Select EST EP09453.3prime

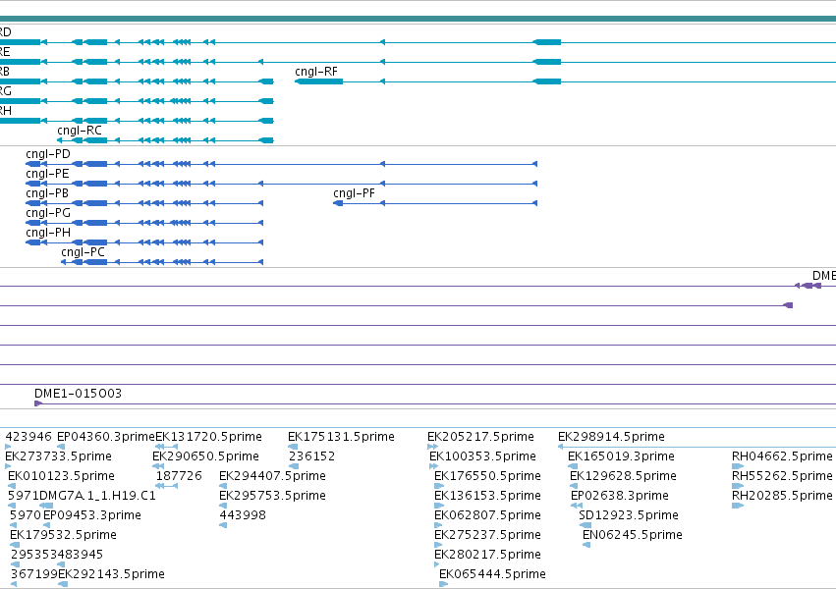point(92,515)
